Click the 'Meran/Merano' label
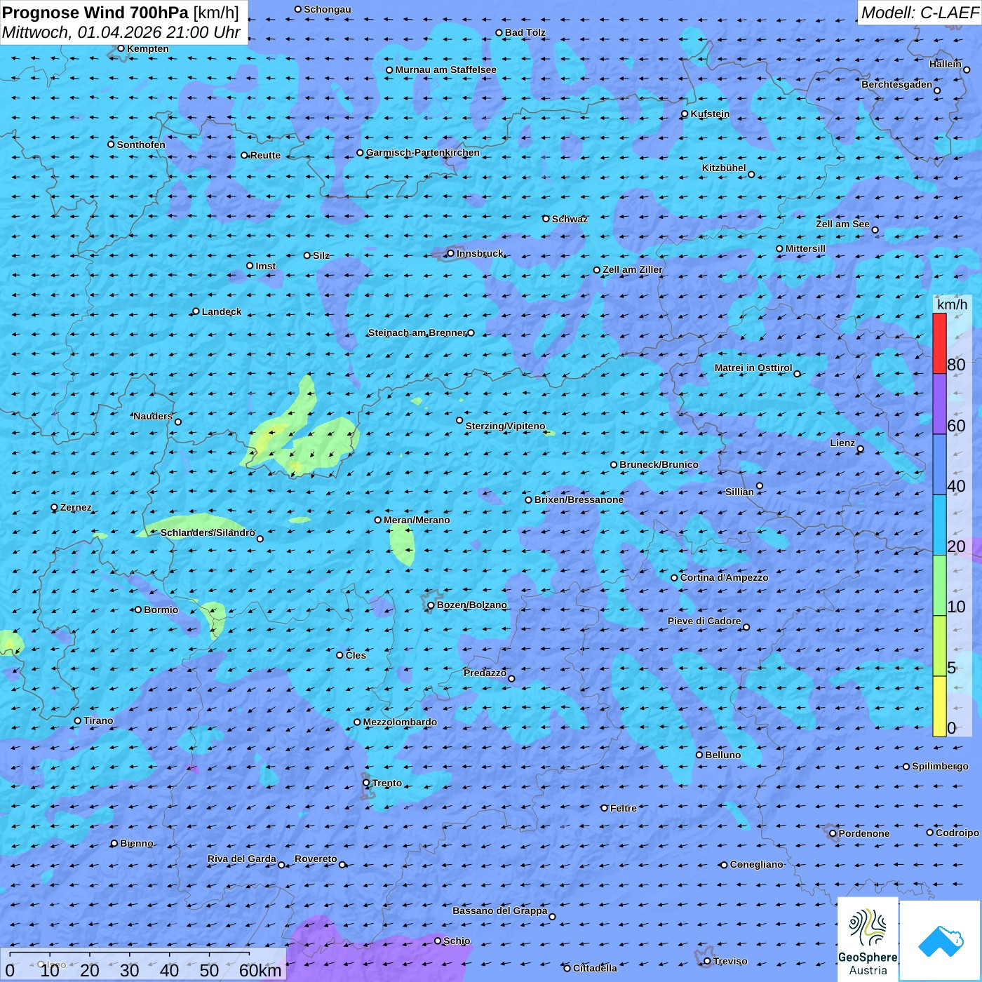The image size is (982, 982). click(417, 520)
